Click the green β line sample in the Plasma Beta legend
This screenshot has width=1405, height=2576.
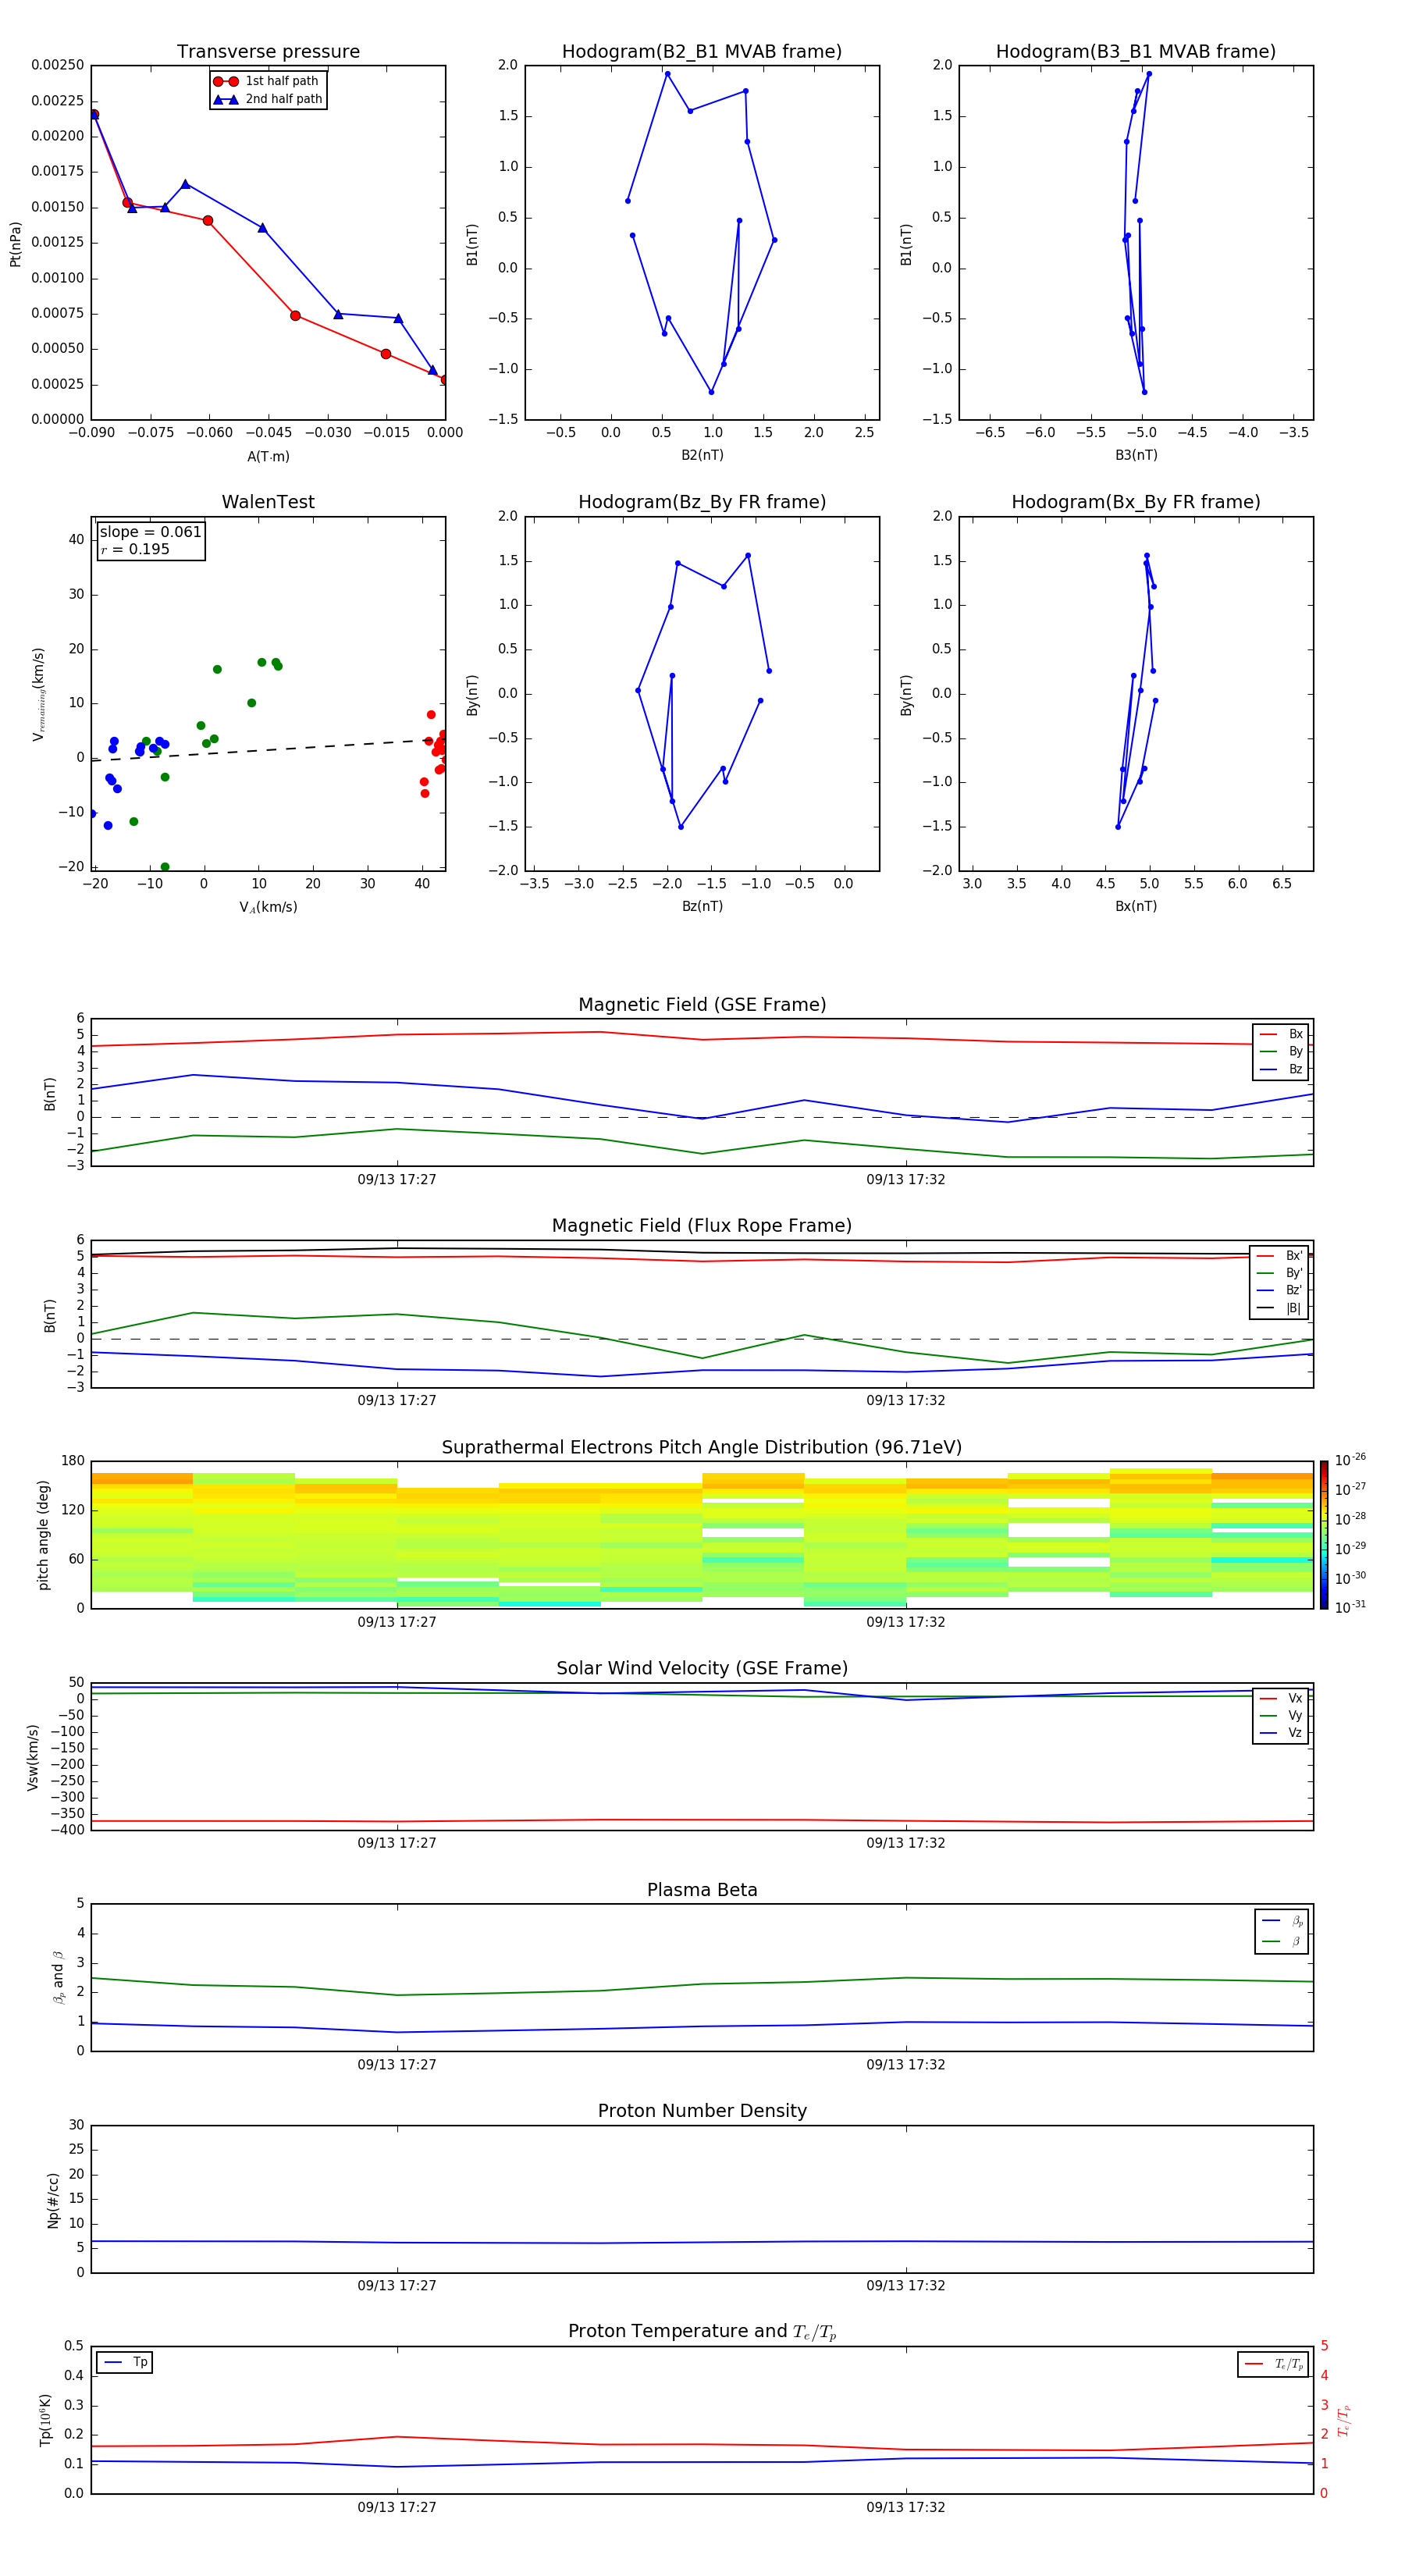(x=1271, y=1941)
